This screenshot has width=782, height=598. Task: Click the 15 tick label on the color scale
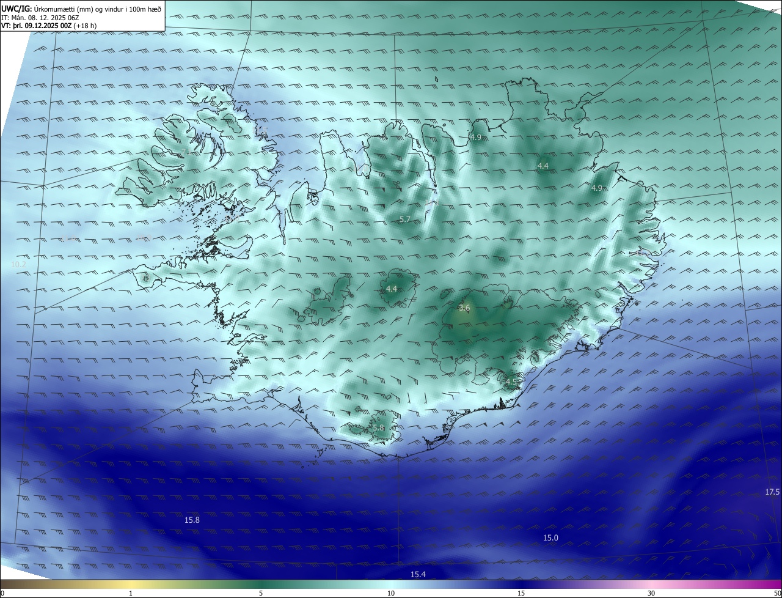pyautogui.click(x=521, y=593)
